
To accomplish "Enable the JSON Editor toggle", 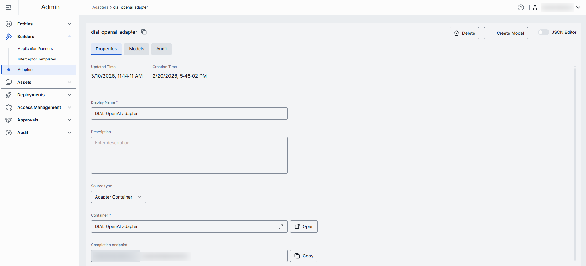I will 543,32.
